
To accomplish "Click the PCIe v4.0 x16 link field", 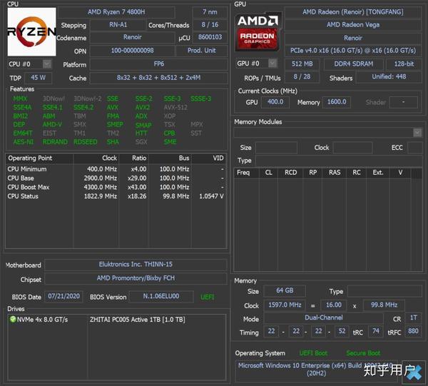I will point(353,51).
